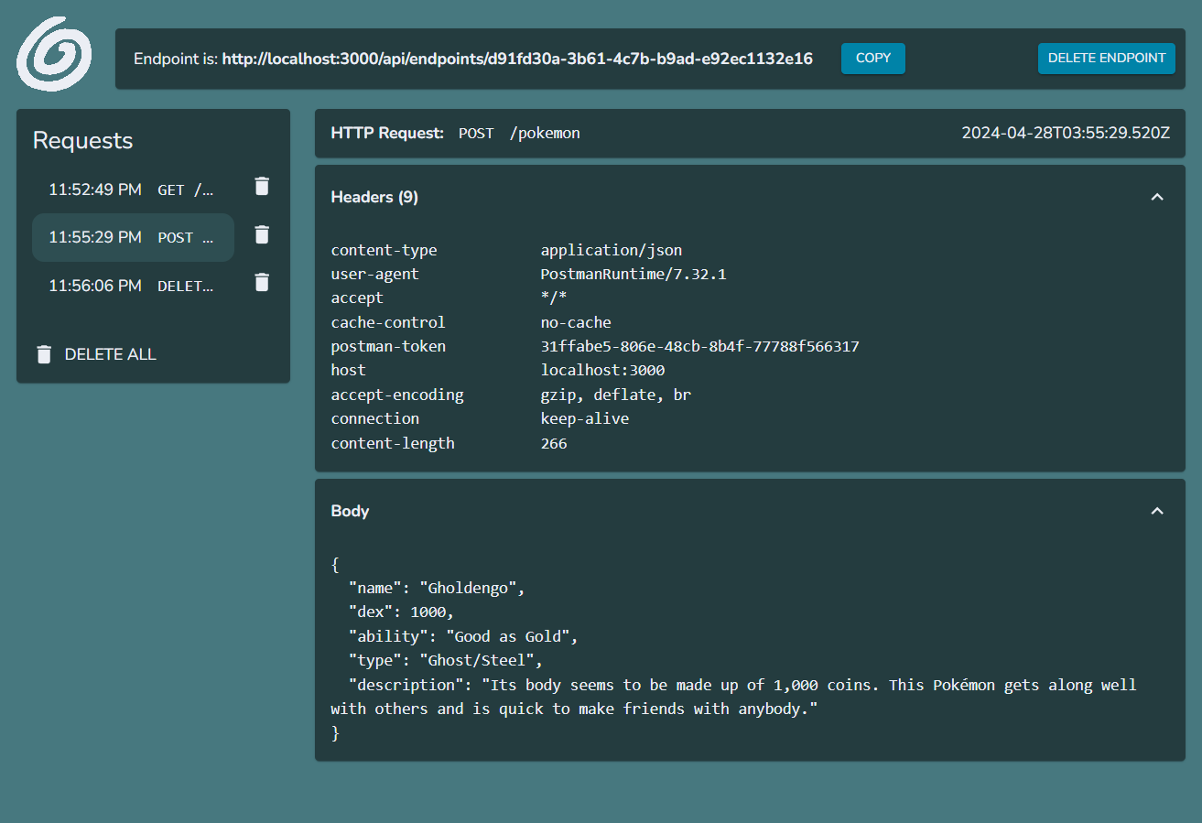Click the /pokemon request path
1202x823 pixels.
pos(545,133)
